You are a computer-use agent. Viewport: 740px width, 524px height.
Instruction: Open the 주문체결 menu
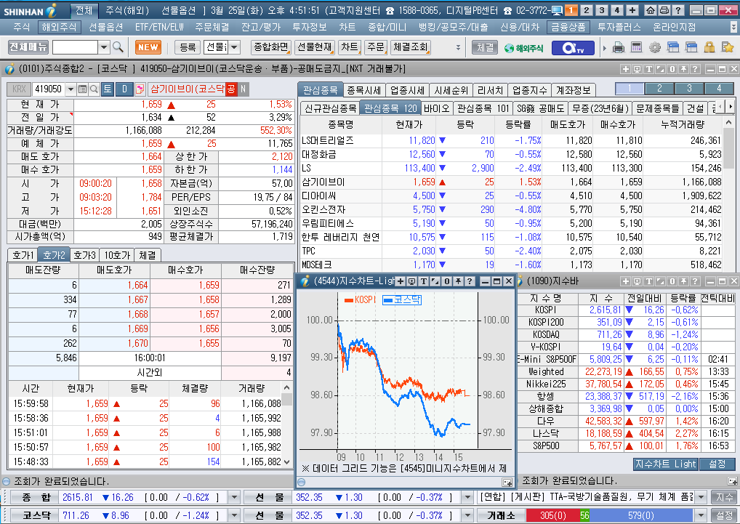(212, 28)
